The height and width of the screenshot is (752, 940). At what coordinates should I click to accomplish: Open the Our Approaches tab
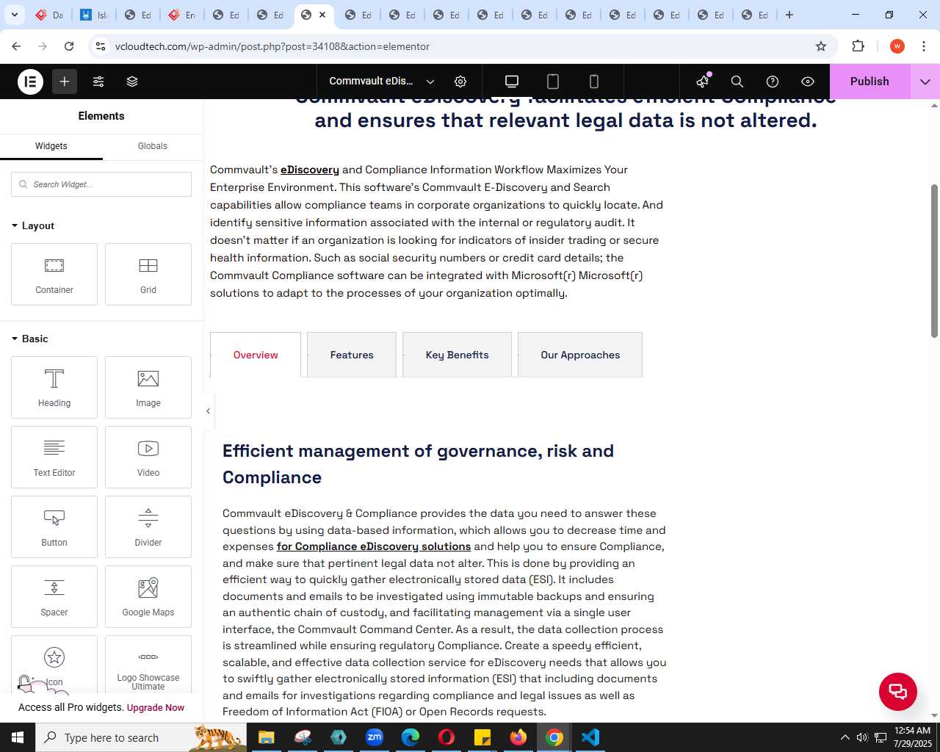pyautogui.click(x=580, y=355)
